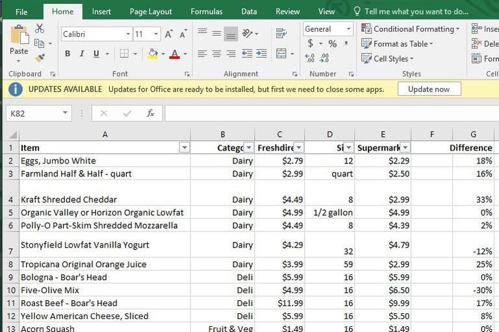The height and width of the screenshot is (332, 499).
Task: Click the Paste clipboard icon
Action: [x=19, y=35]
